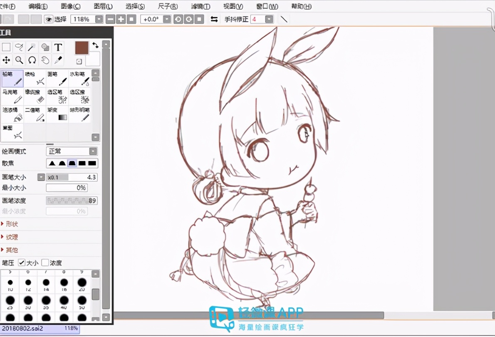Open the 文件(F) menu

point(7,6)
